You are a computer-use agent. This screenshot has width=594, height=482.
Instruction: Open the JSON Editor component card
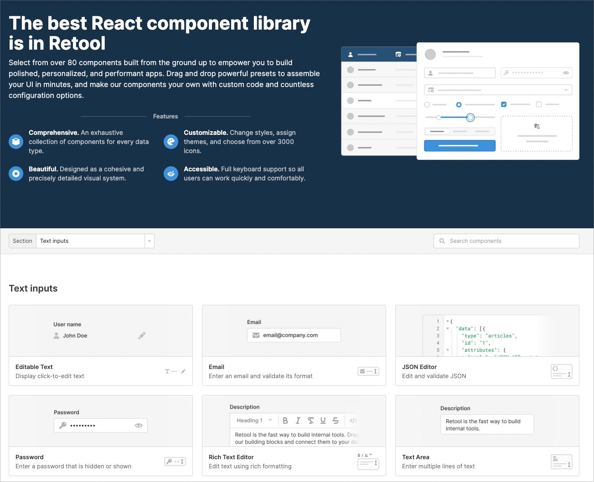487,345
